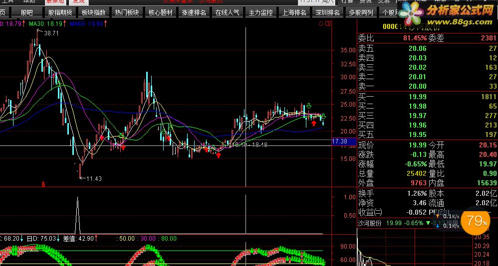Screen dimensions: 498x266
Task: Click the 最高 20.40 high value
Action: coord(488,155)
